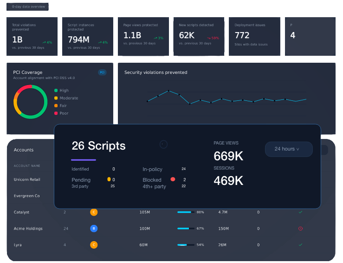Click the green checkmark for Lyra
The width and height of the screenshot is (343, 263).
pos(301,244)
